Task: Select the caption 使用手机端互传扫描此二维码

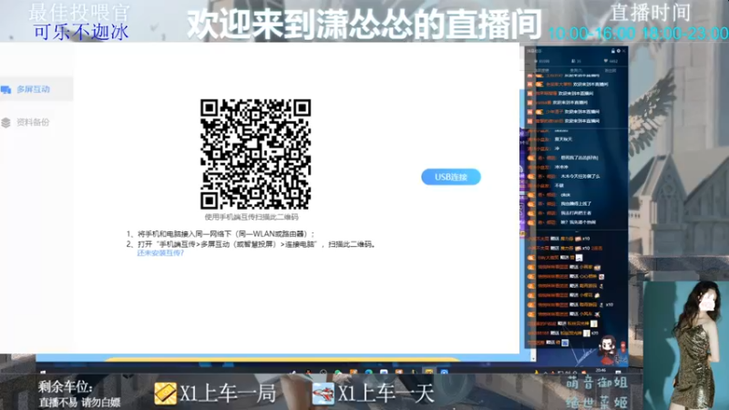Action: [252, 217]
